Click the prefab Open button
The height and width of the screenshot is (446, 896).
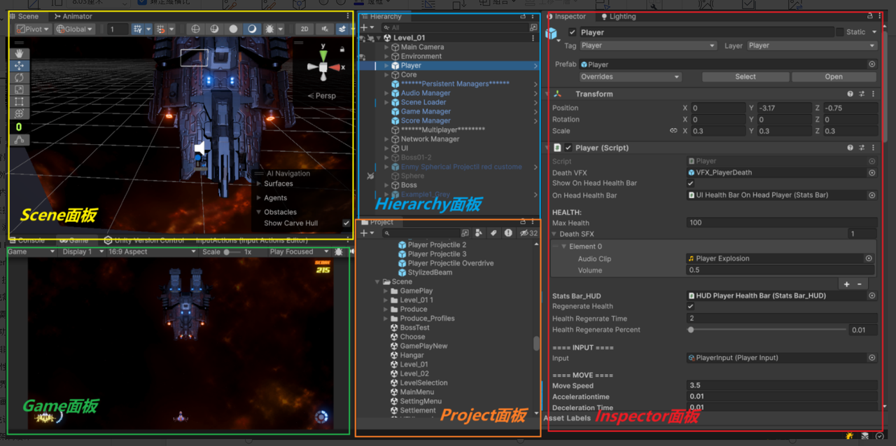coord(834,77)
